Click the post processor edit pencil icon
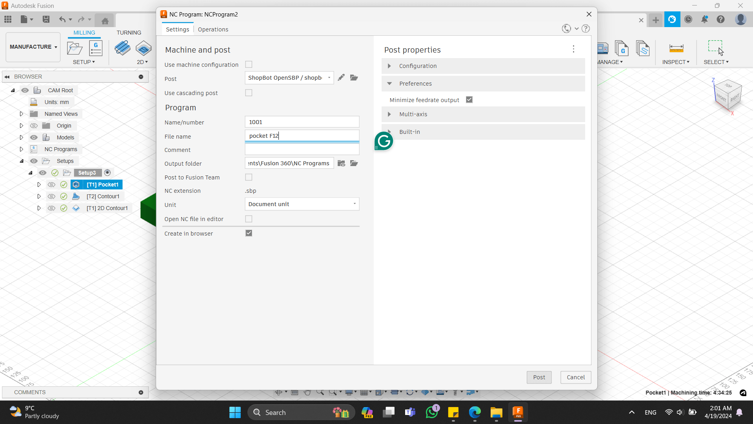The width and height of the screenshot is (753, 424). pos(341,78)
